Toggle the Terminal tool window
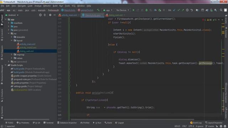Screen dimensions: 228x128 click(x=48, y=123)
